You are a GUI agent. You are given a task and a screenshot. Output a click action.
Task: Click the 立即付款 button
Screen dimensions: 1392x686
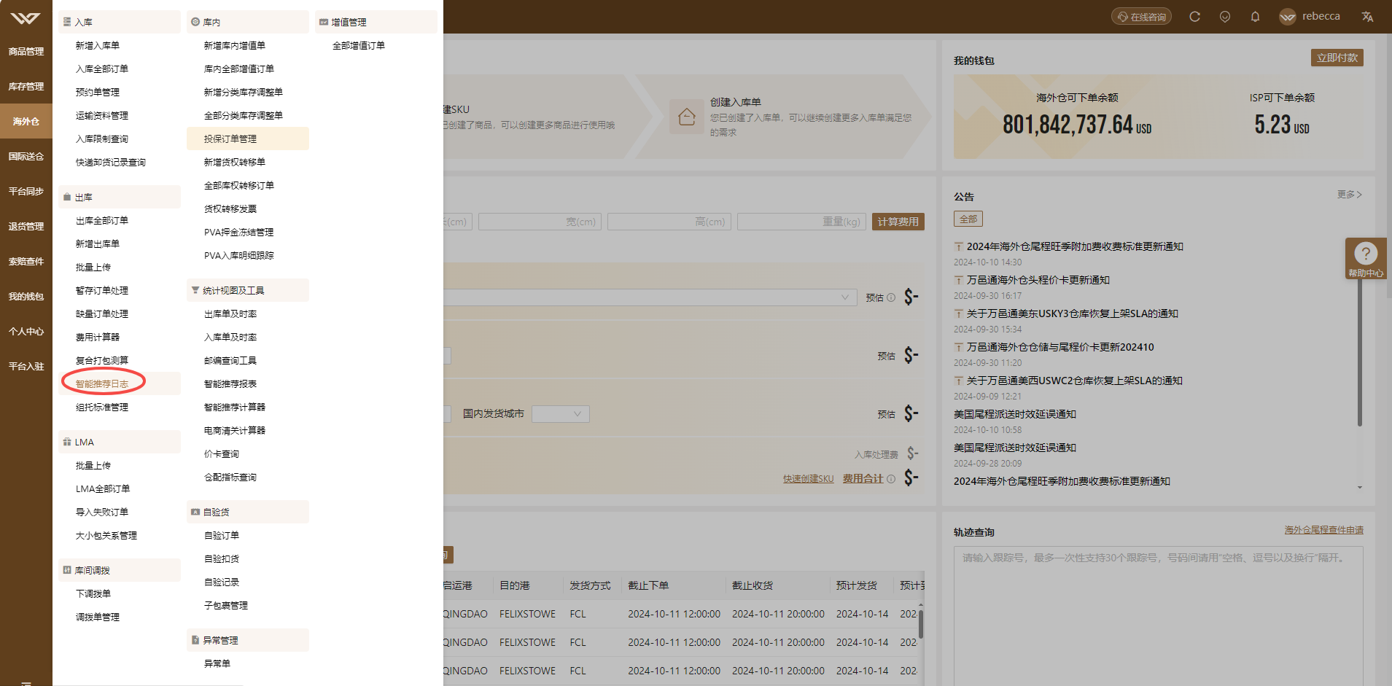click(1337, 58)
